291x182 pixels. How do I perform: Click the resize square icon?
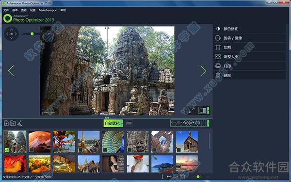point(218,57)
